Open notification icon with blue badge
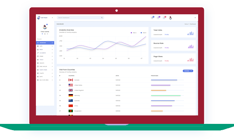Screen dimensions: 234x140 [x=152, y=18]
